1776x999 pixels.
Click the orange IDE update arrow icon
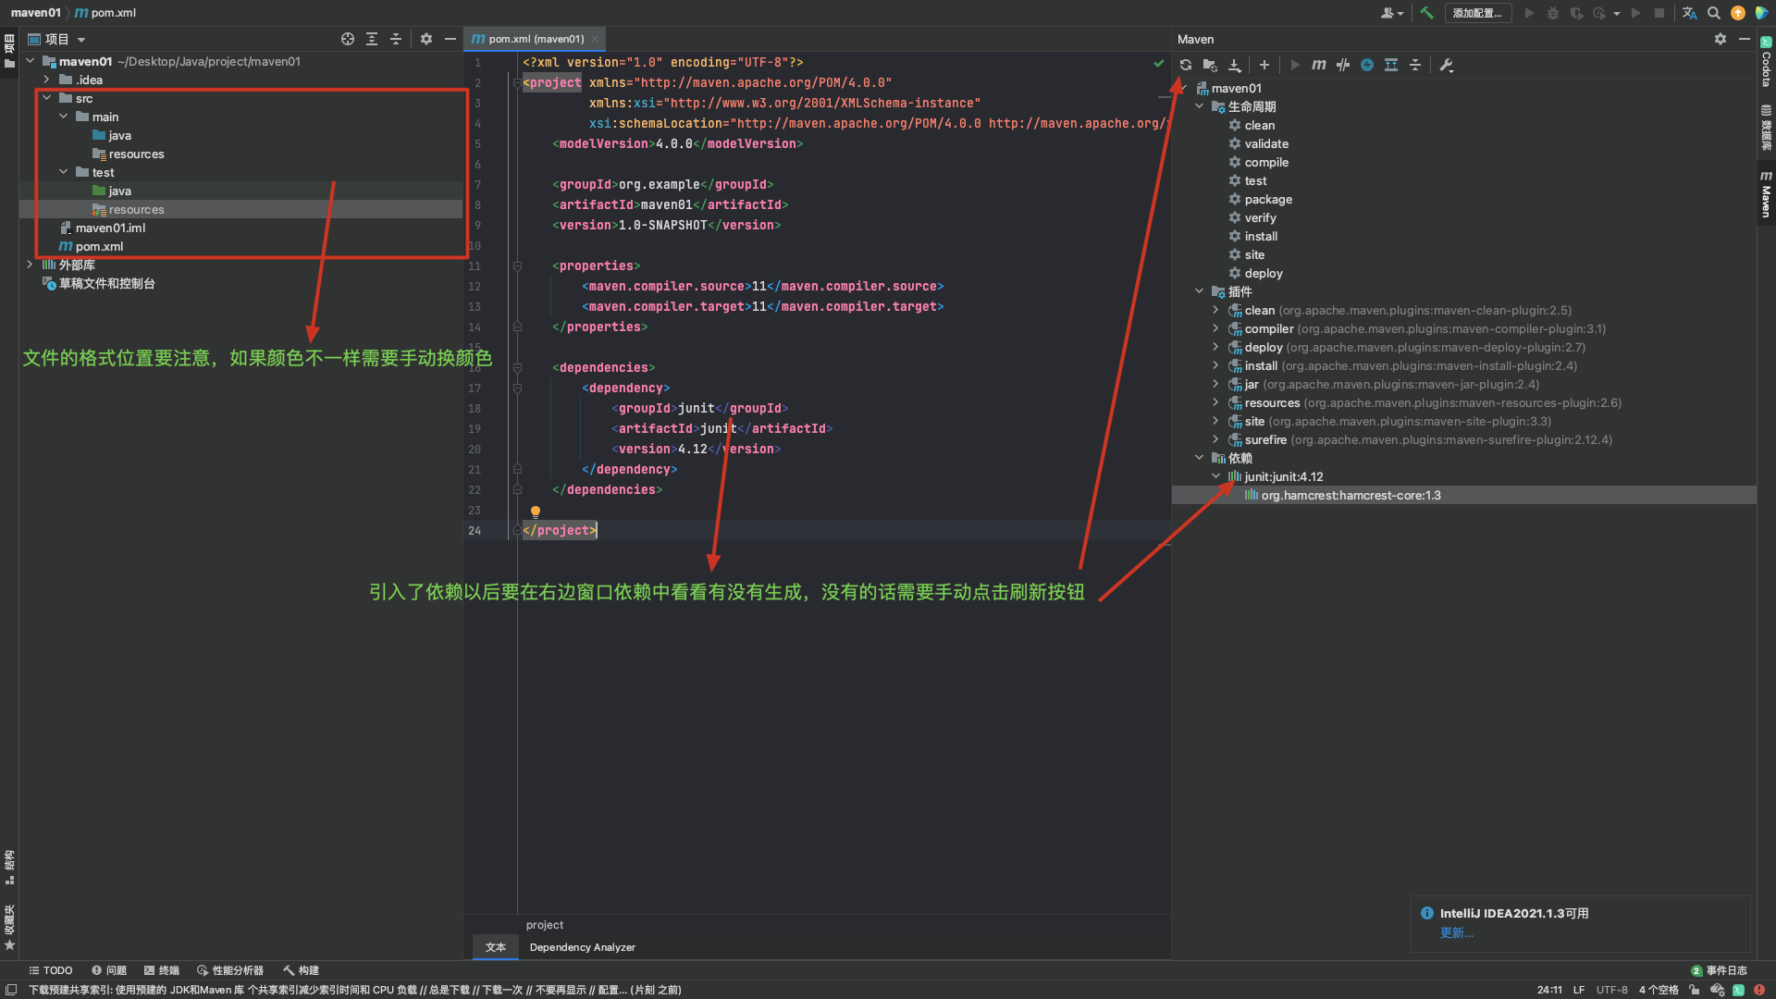(x=1738, y=13)
